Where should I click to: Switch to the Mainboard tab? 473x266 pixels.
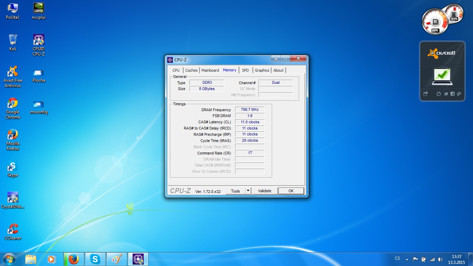[210, 70]
